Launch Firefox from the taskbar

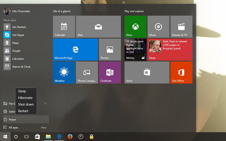(70, 136)
